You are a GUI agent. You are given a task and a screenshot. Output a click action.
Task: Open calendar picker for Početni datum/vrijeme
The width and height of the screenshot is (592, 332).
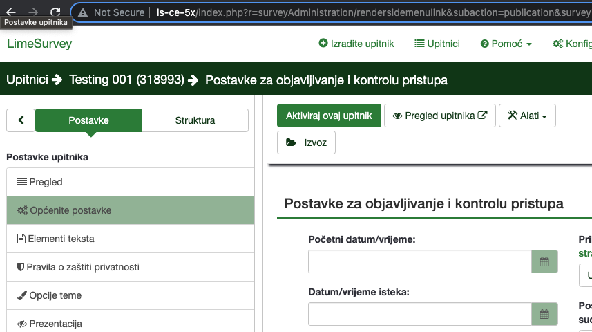click(544, 262)
